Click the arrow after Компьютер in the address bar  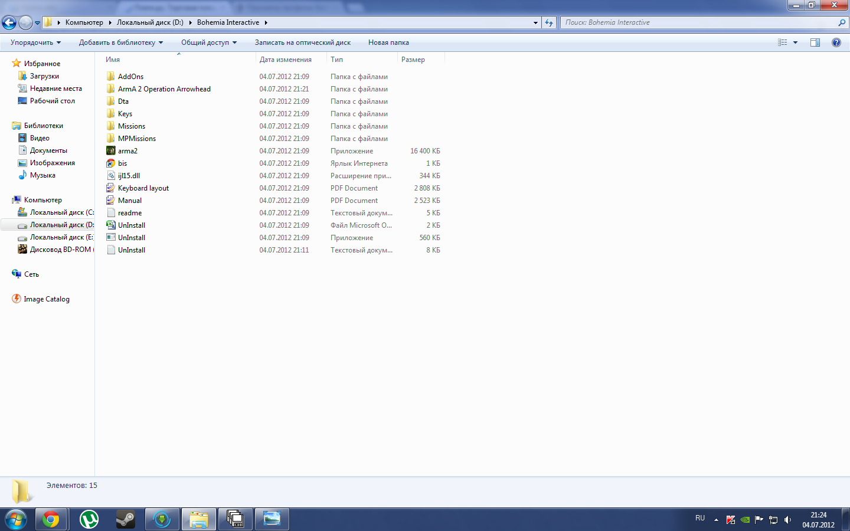click(110, 22)
